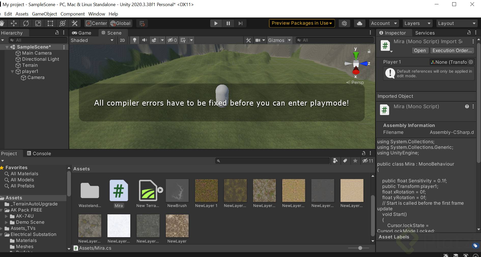Select the Scale tool icon
Viewport: 481px width, 257px height.
38,23
